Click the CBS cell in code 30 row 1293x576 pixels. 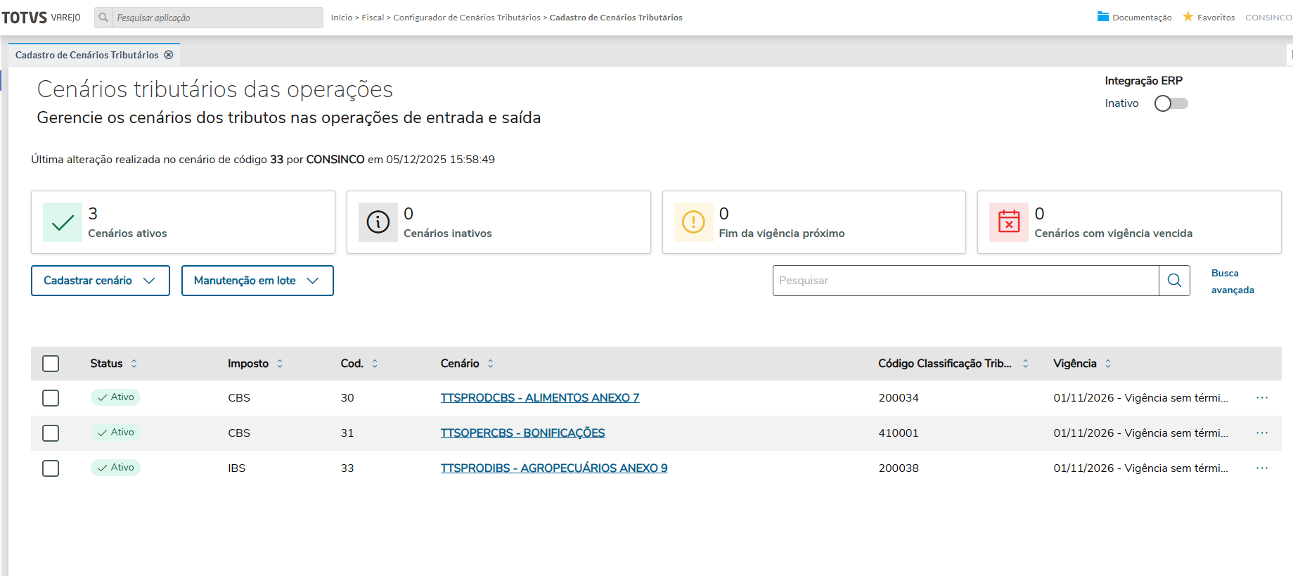[239, 398]
